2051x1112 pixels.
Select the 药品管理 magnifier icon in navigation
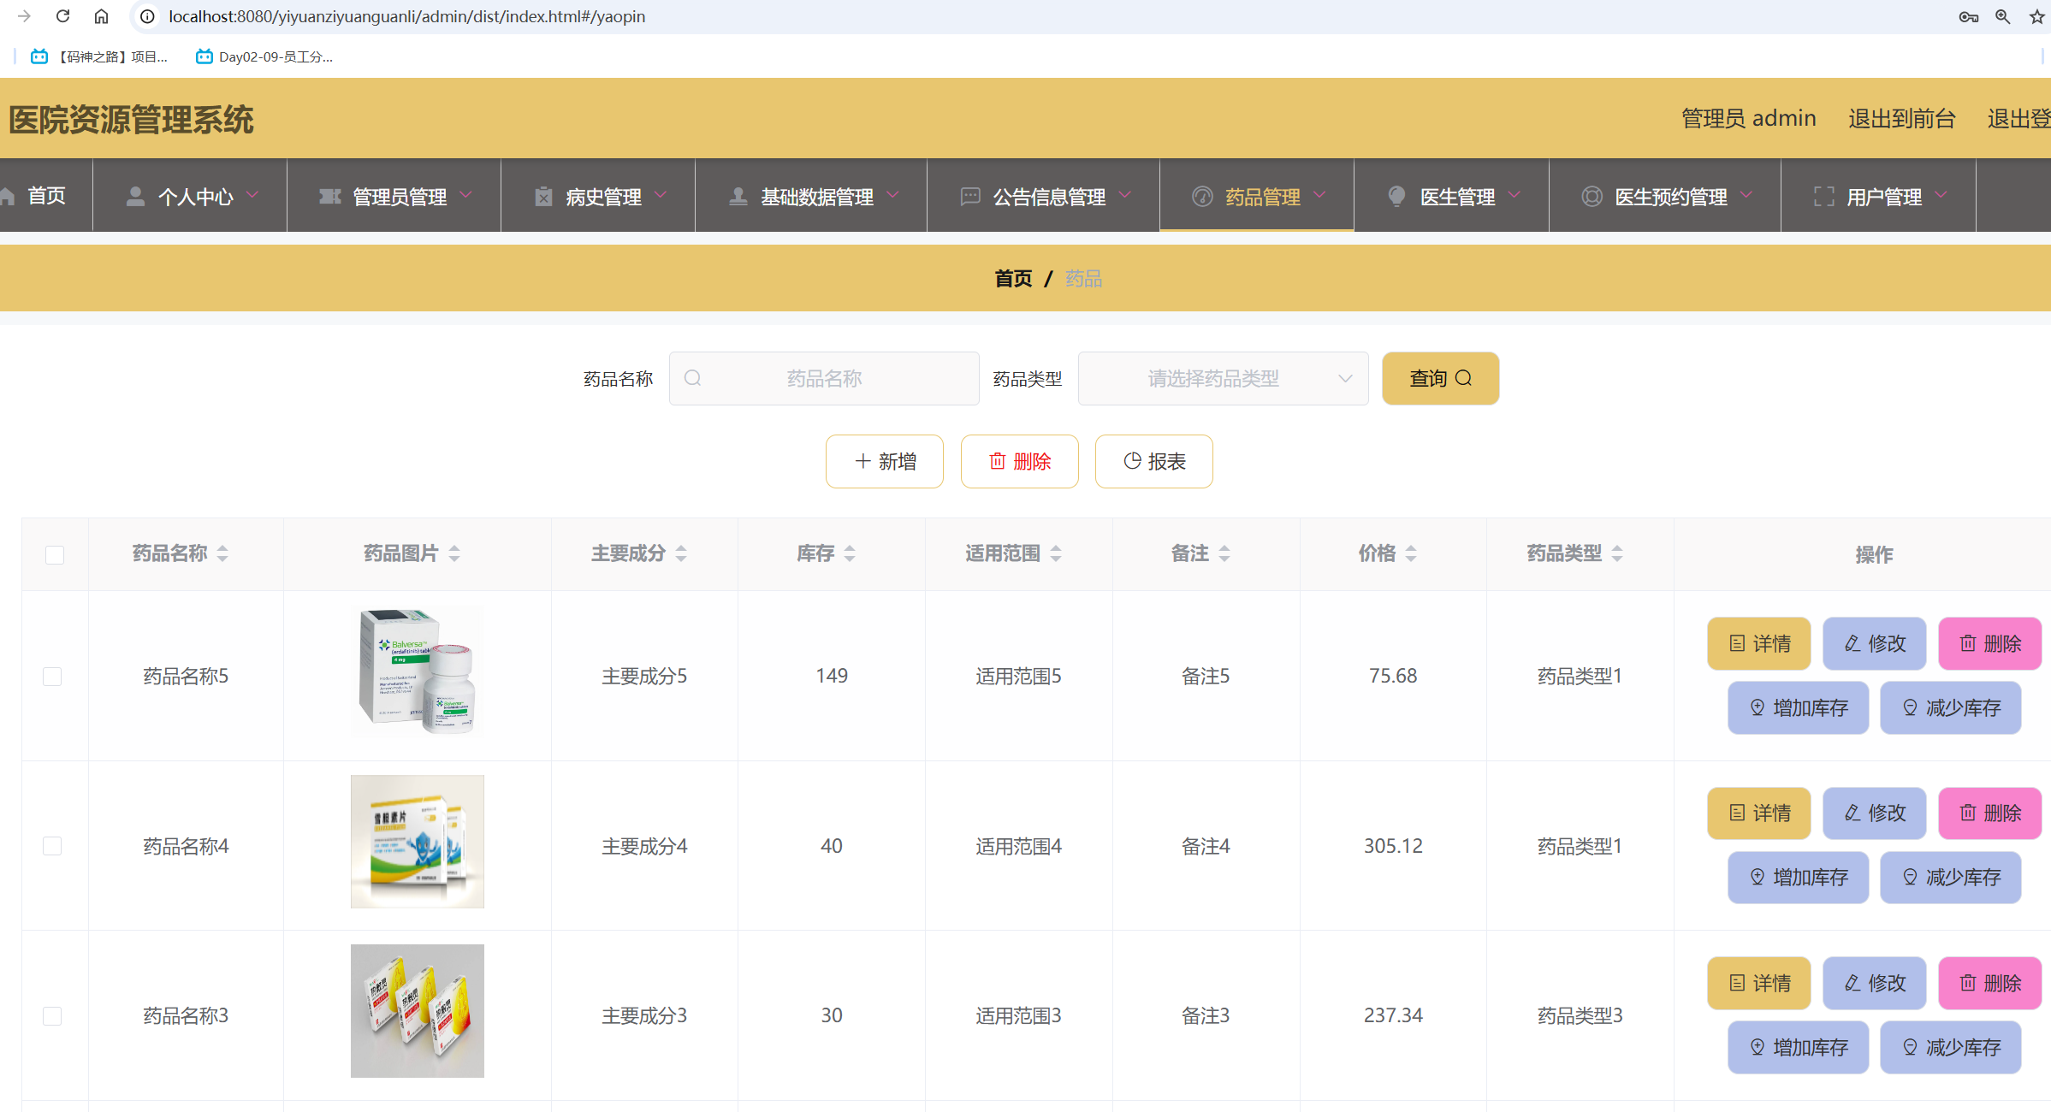(1203, 196)
